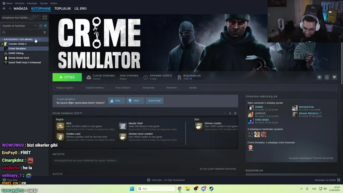Screen dimensions: 343x193
Task: Add Crime Simulator to favorites heart
Action: pyautogui.click(x=334, y=77)
